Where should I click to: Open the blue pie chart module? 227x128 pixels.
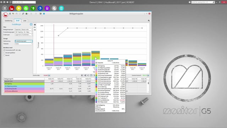(x=40, y=8)
